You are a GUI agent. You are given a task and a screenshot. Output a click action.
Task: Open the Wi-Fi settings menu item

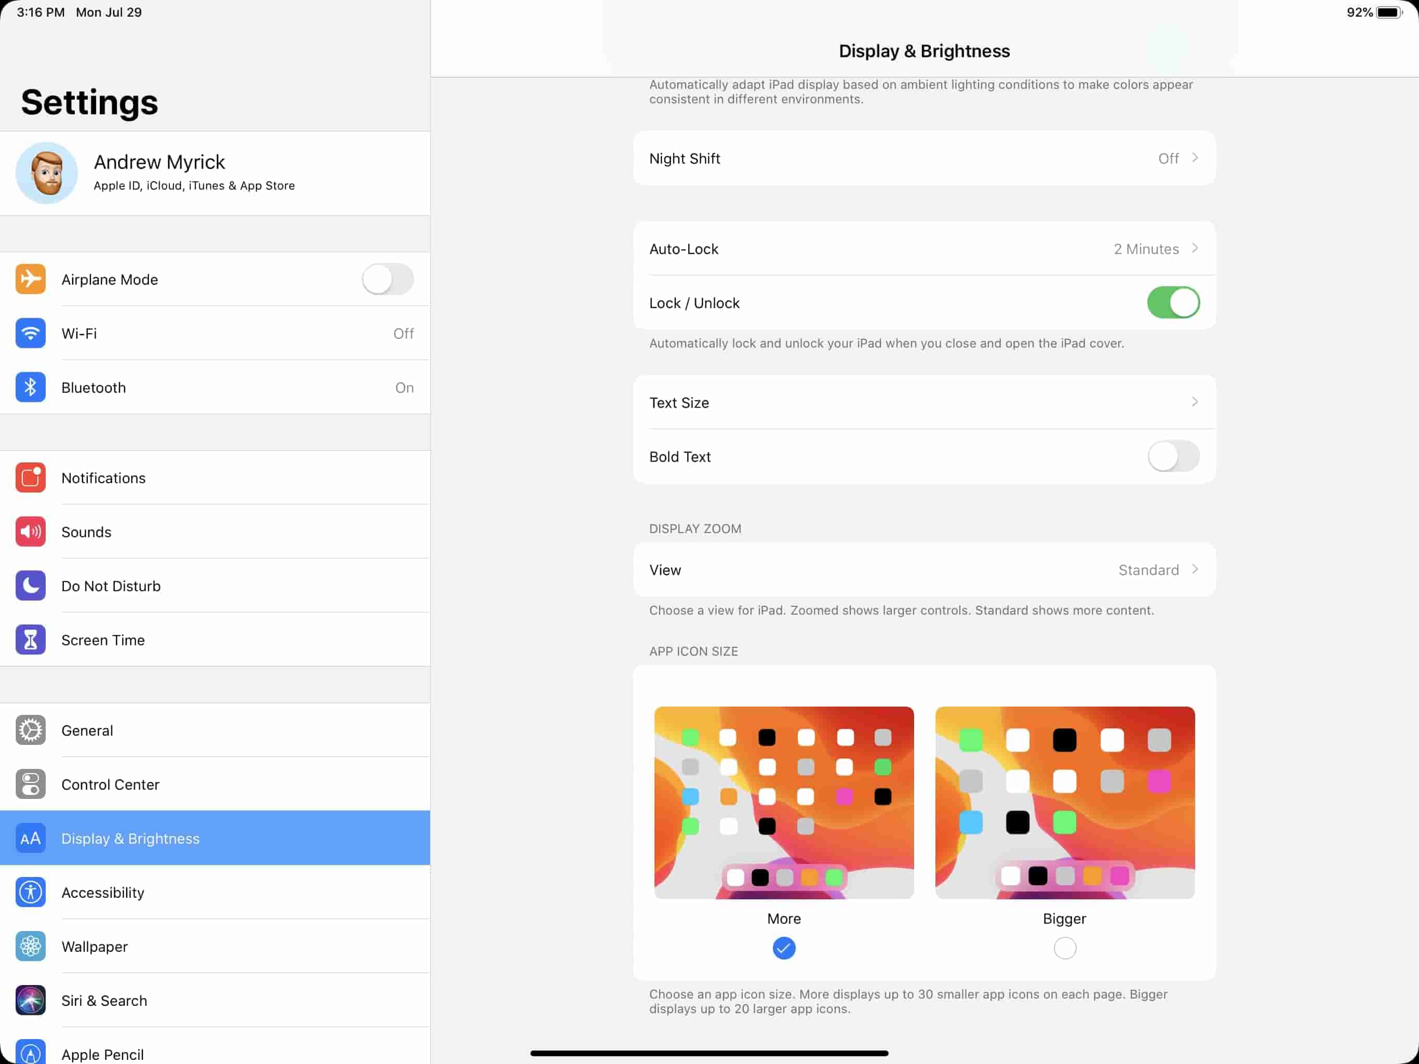(215, 333)
